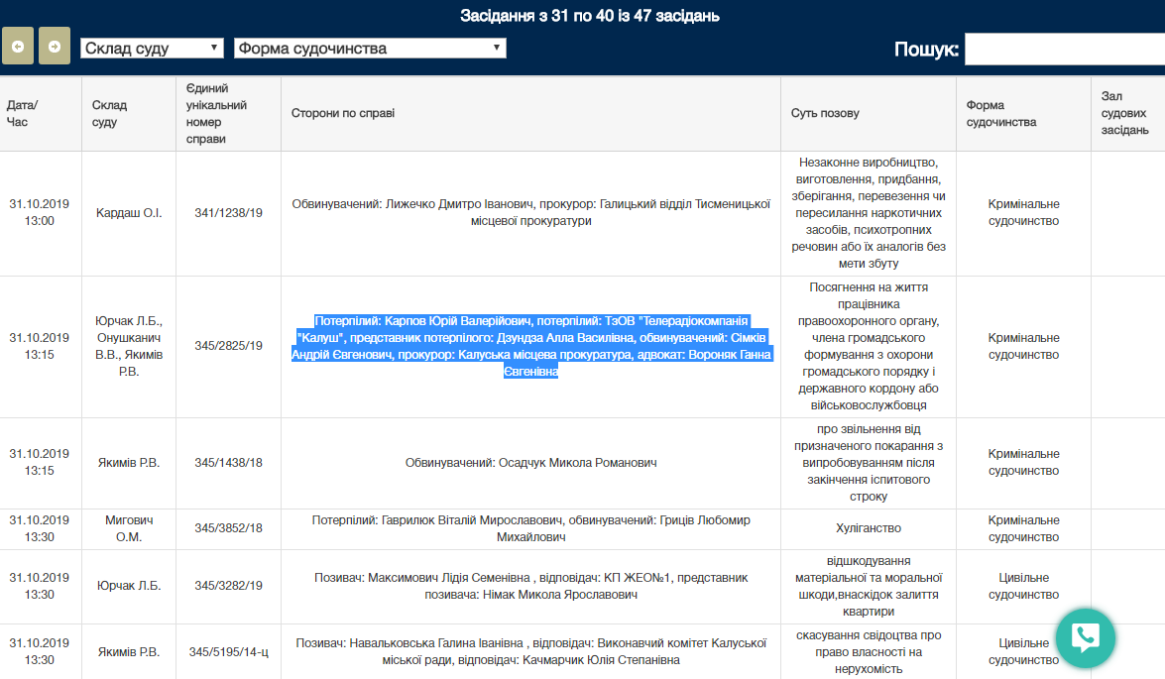Click the Зал судових засідань header
1165x679 pixels.
point(1125,113)
